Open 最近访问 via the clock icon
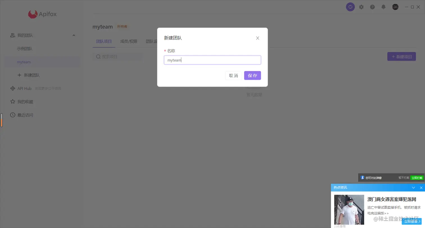The image size is (425, 228). [x=13, y=115]
